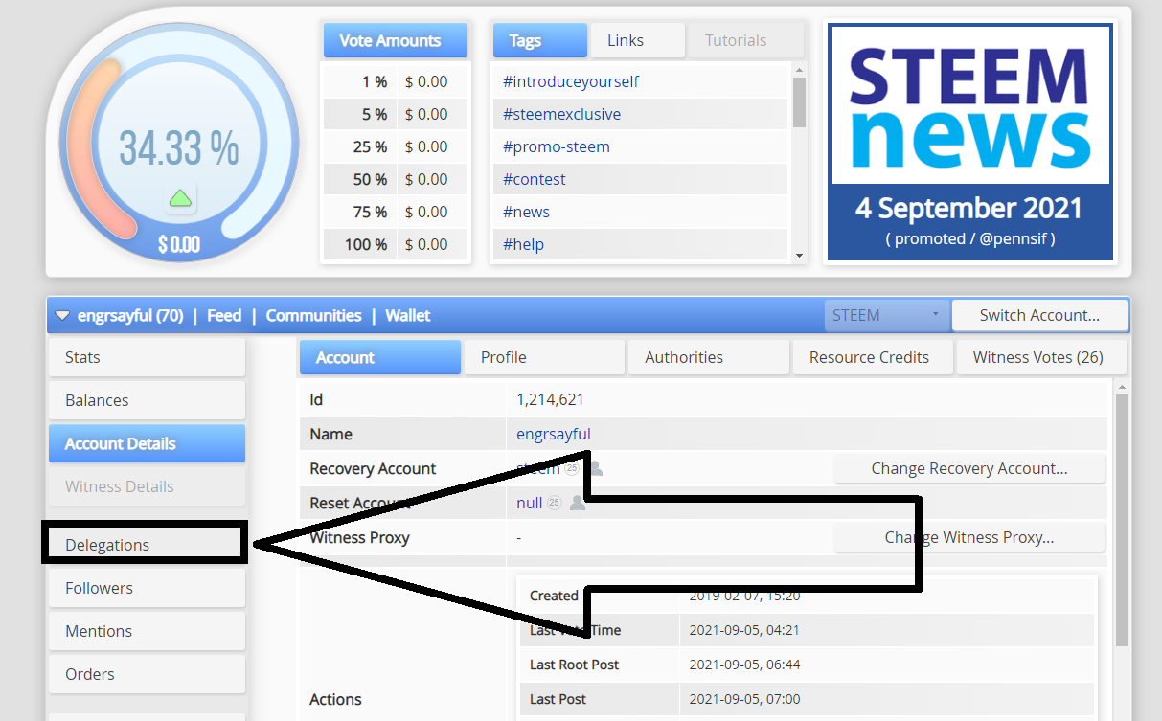Open the Followers sidebar item
This screenshot has width=1162, height=721.
(x=148, y=588)
